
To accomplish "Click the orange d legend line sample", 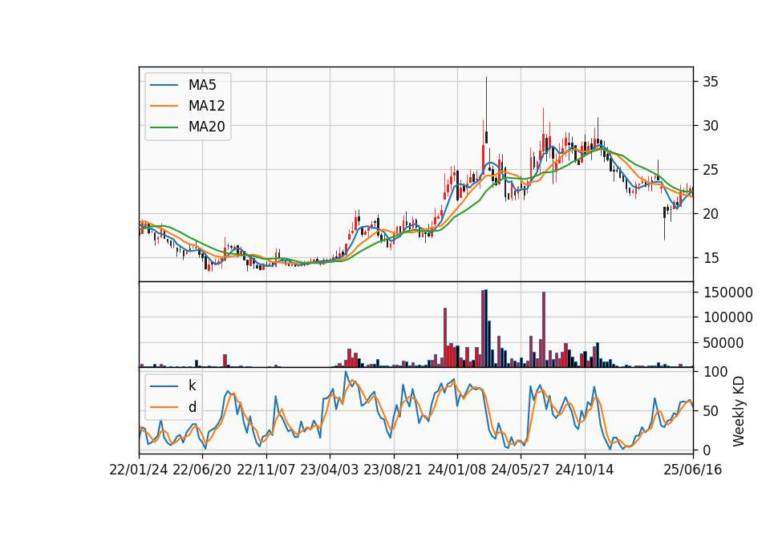I will (x=164, y=407).
